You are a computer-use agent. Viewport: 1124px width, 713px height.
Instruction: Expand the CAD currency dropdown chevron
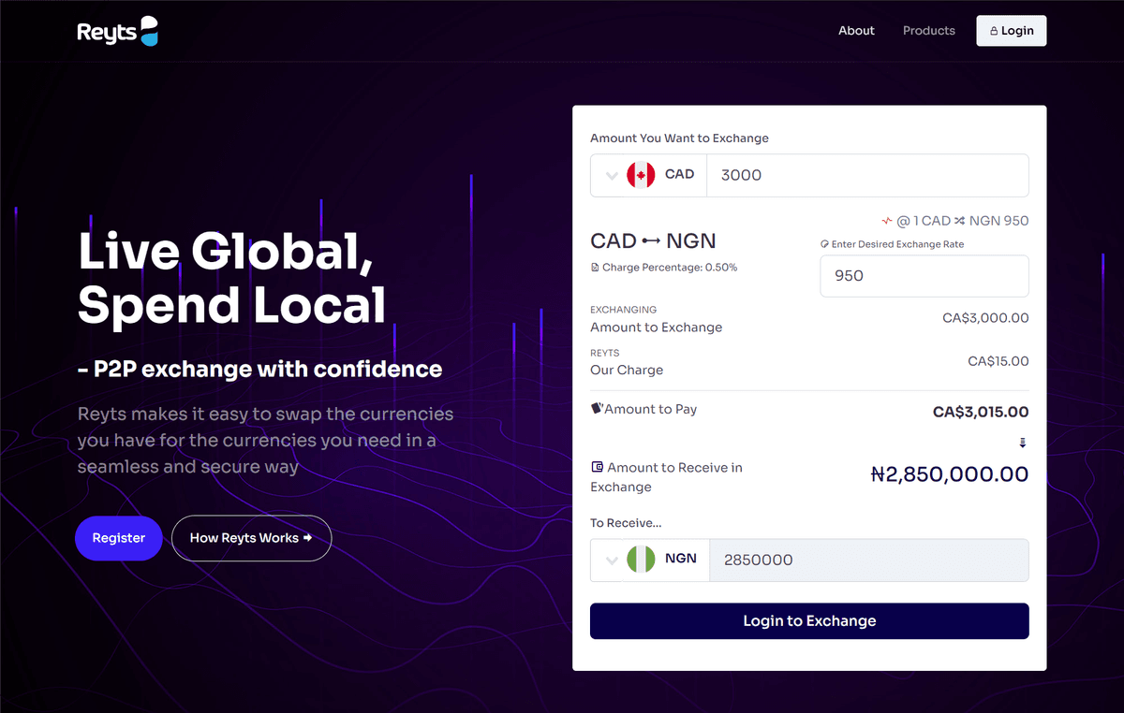[x=612, y=175]
